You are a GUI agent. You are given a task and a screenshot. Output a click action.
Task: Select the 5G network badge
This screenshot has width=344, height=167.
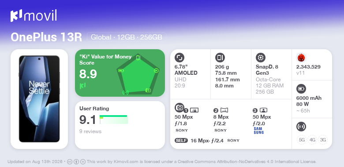pos(302,140)
